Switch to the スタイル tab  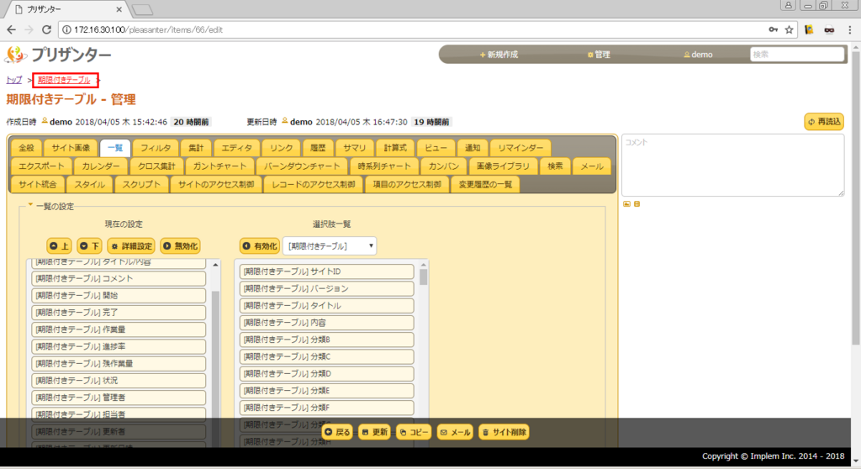(x=89, y=185)
